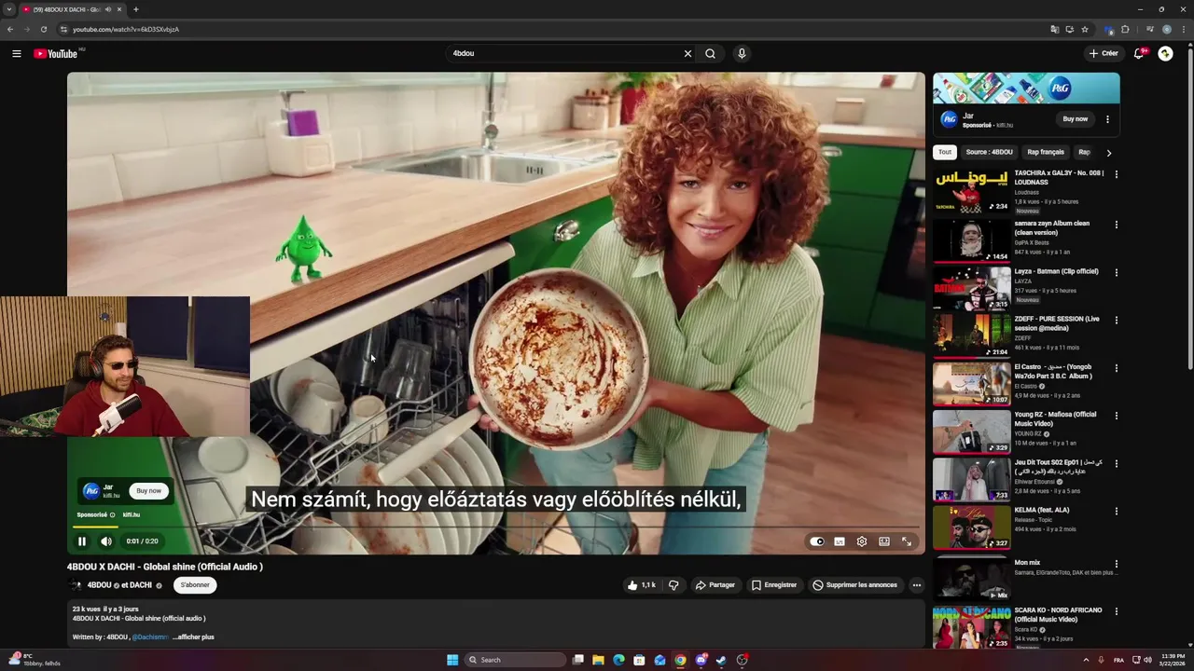Dislike the video with thumbs down
The height and width of the screenshot is (671, 1194).
click(x=673, y=585)
